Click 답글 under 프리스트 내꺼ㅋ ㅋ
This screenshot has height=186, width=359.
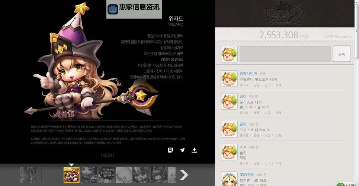[256, 136]
